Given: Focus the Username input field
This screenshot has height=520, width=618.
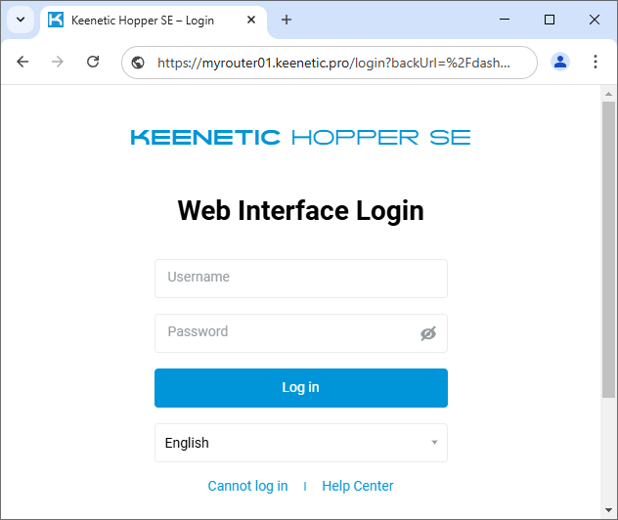Looking at the screenshot, I should coord(300,278).
